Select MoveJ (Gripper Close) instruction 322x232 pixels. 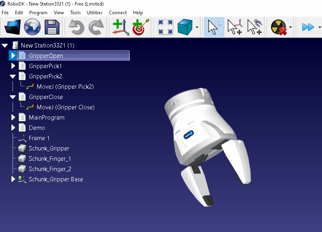65,107
